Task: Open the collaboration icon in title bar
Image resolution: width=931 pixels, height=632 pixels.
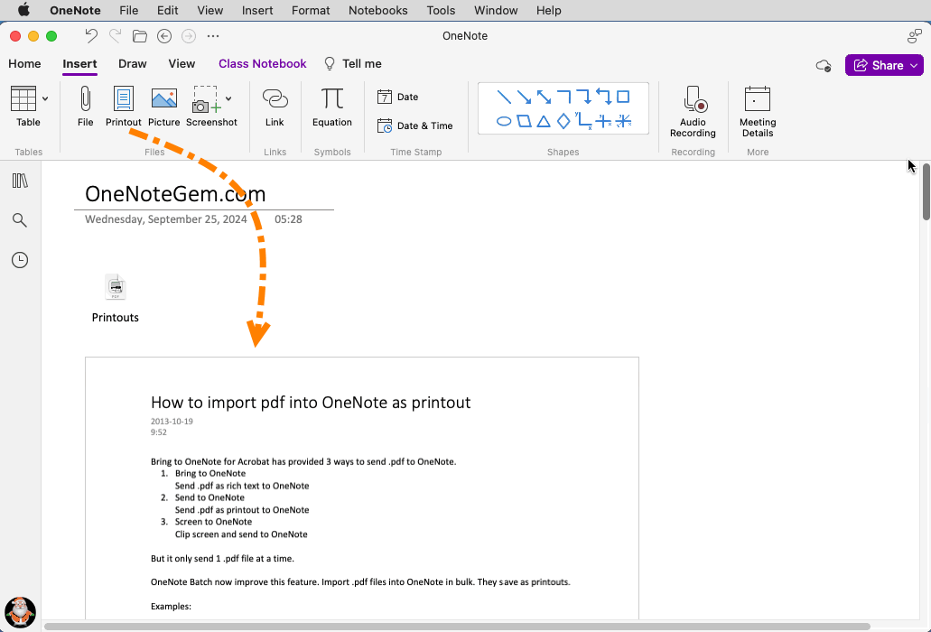Action: click(915, 36)
